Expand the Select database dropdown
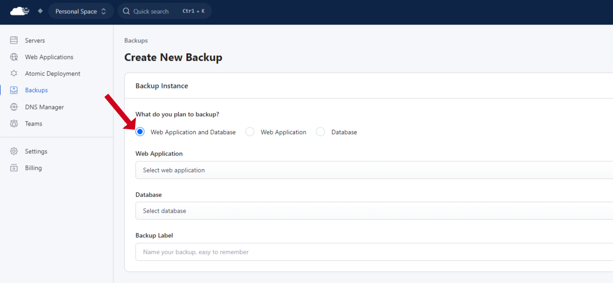613x283 pixels. [374, 211]
